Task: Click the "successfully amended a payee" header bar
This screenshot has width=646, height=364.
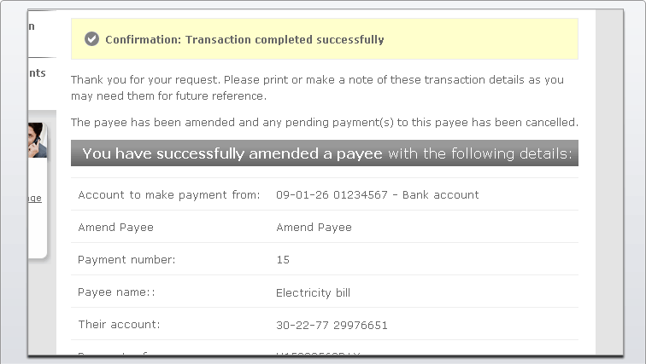Action: pos(325,154)
